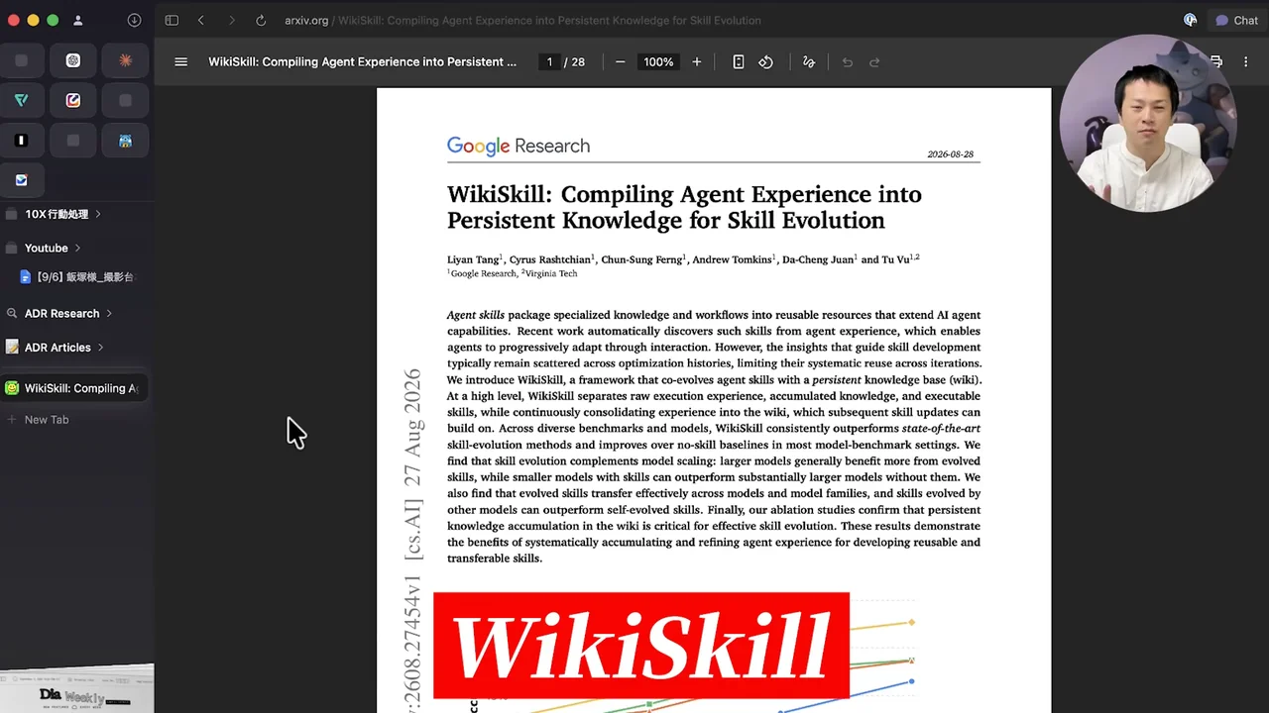Open the downloads icon in sidebar header
The height and width of the screenshot is (713, 1269).
(134, 20)
